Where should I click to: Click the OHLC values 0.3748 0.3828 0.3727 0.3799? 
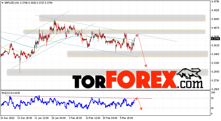36,3
